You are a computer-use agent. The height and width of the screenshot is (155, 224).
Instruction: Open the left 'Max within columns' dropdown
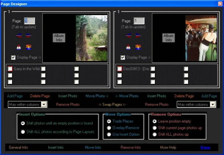coord(44,104)
